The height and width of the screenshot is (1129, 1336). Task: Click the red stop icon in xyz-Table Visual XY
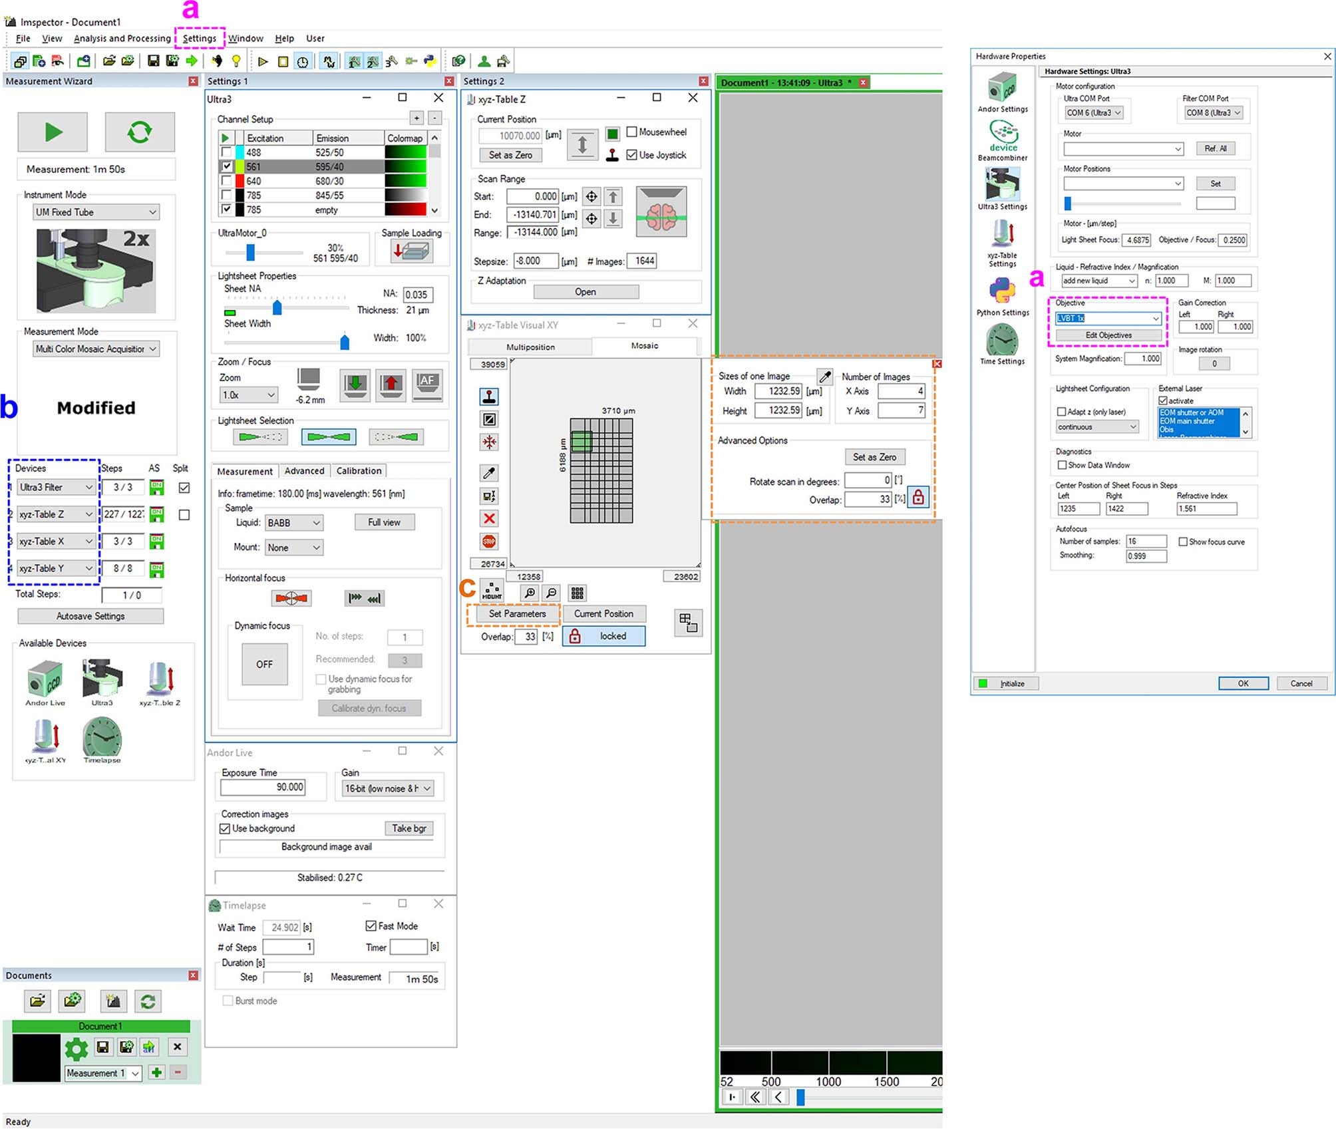pyautogui.click(x=489, y=542)
